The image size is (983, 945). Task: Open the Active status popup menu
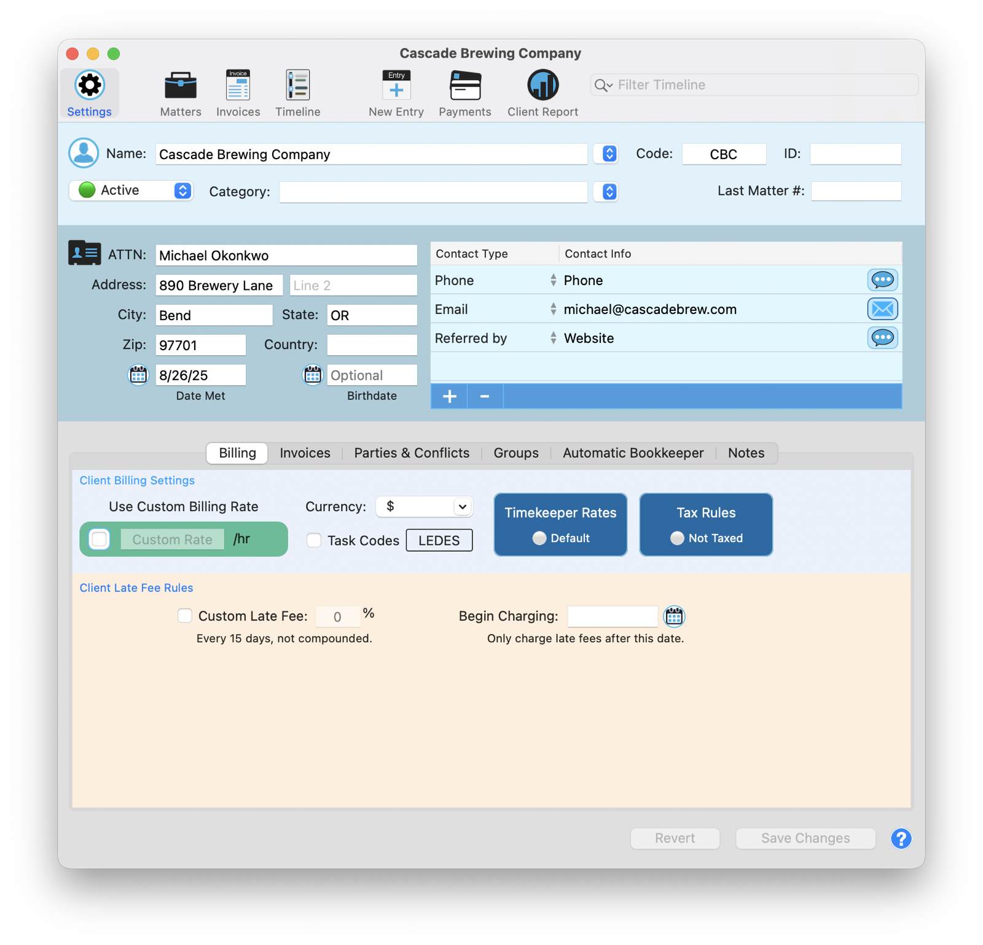[131, 190]
